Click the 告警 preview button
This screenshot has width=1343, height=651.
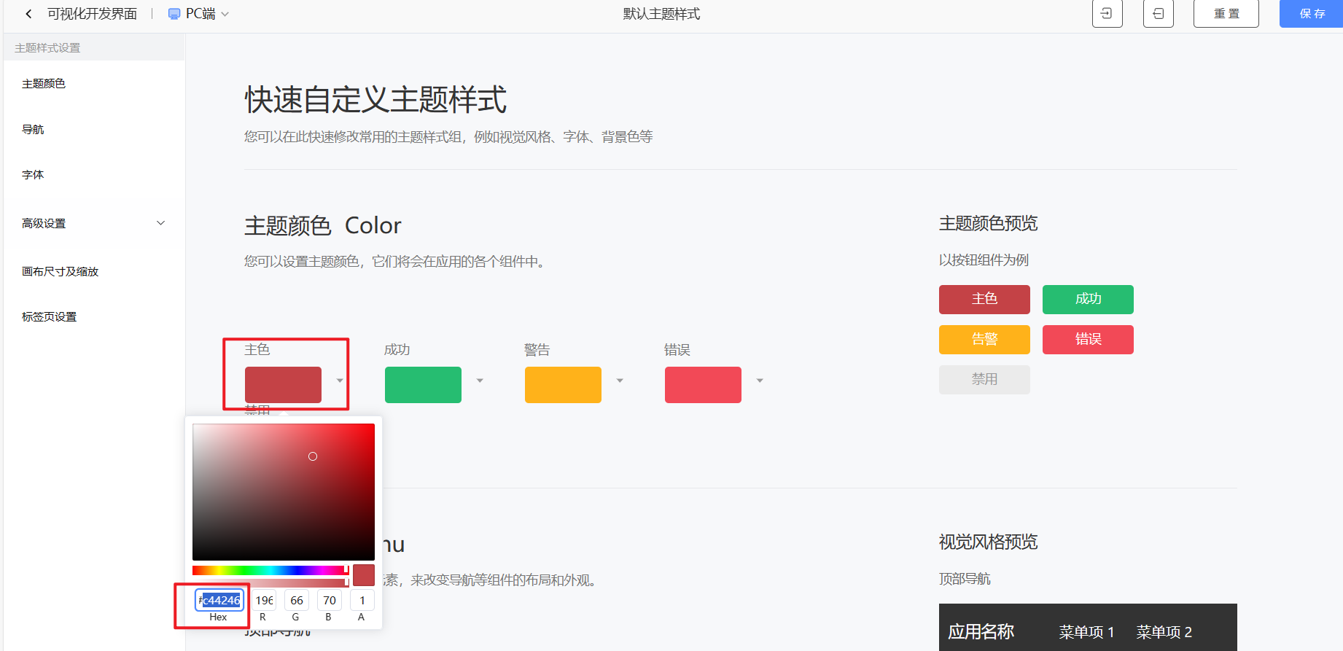(x=984, y=340)
